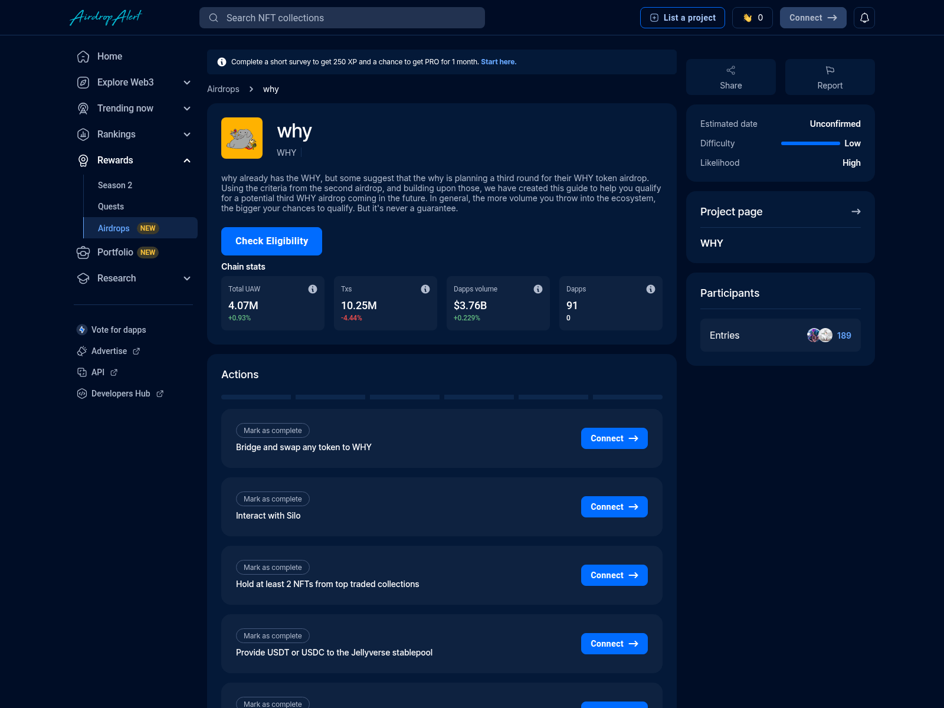944x708 pixels.
Task: Collapse the Rewards section
Action: (187, 160)
